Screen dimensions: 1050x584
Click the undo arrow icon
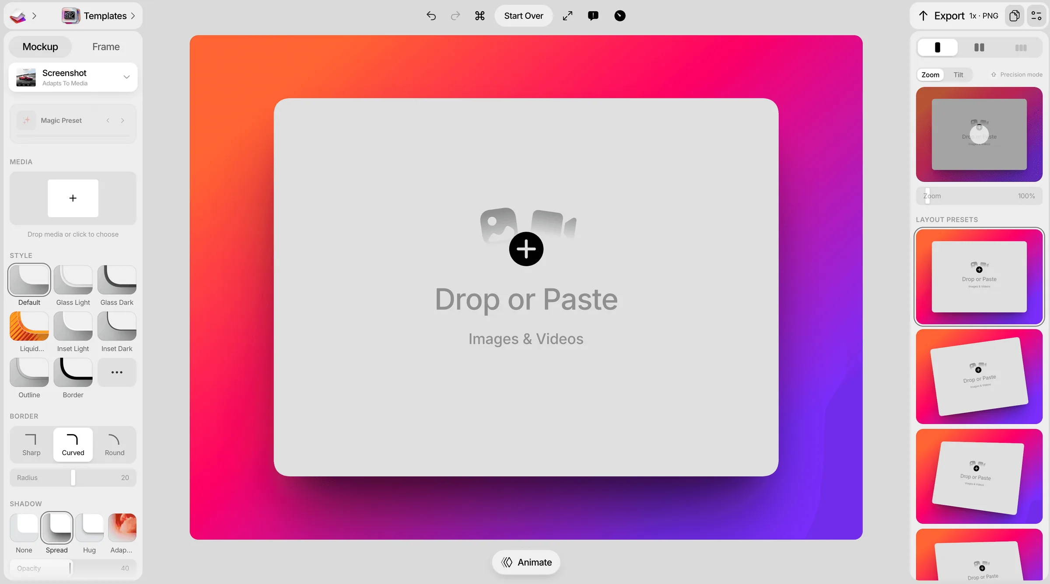[431, 16]
